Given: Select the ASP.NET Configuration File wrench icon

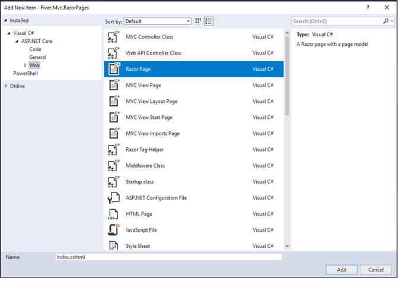Looking at the screenshot, I should tap(113, 198).
